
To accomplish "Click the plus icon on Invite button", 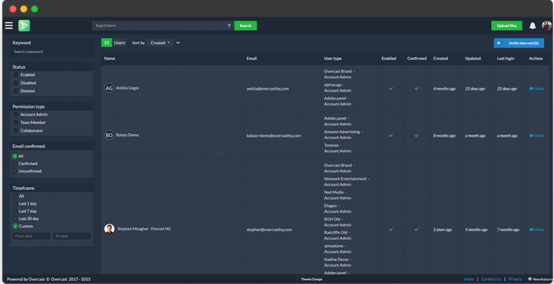I will point(498,43).
